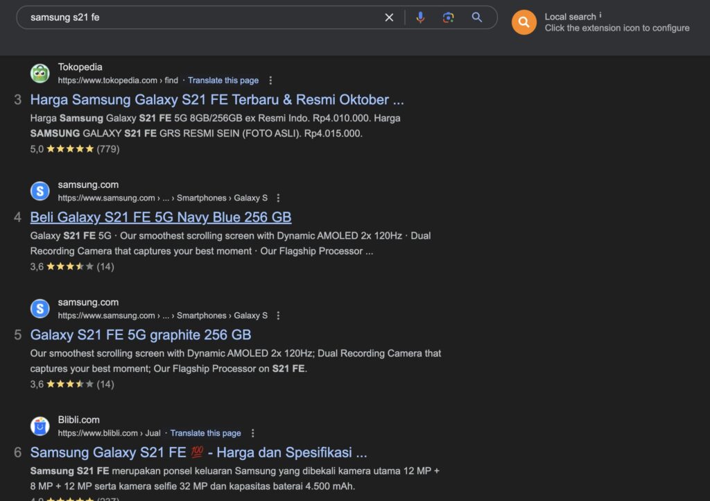Click samsung.com site name above graphite result

[88, 302]
